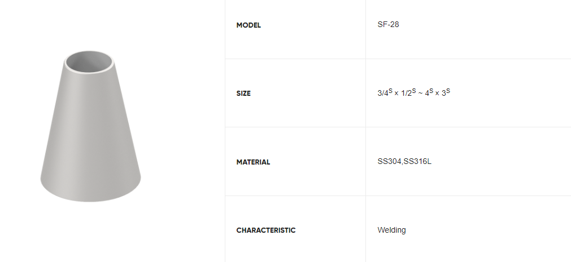Click the wide bottom base of the reducer
571x262 pixels.
point(90,189)
